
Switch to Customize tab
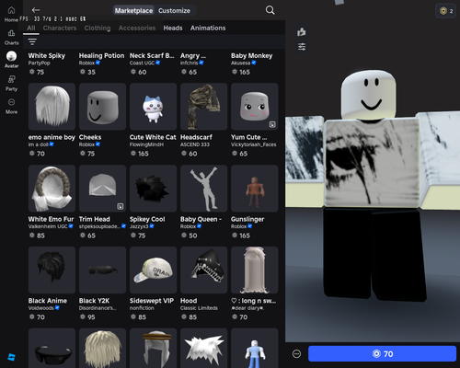[174, 10]
